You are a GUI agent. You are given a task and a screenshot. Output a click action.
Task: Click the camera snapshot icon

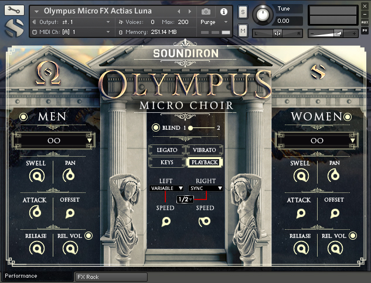coord(206,11)
